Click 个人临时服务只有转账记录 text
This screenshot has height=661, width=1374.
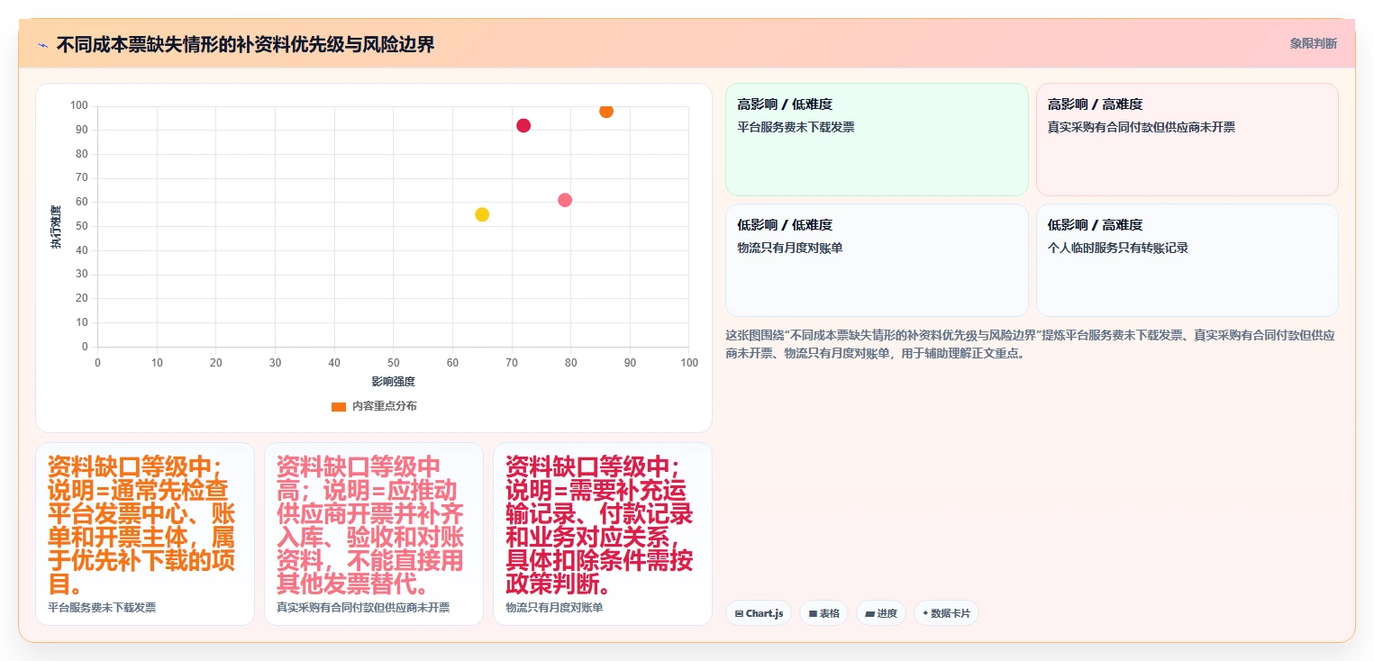[1117, 248]
